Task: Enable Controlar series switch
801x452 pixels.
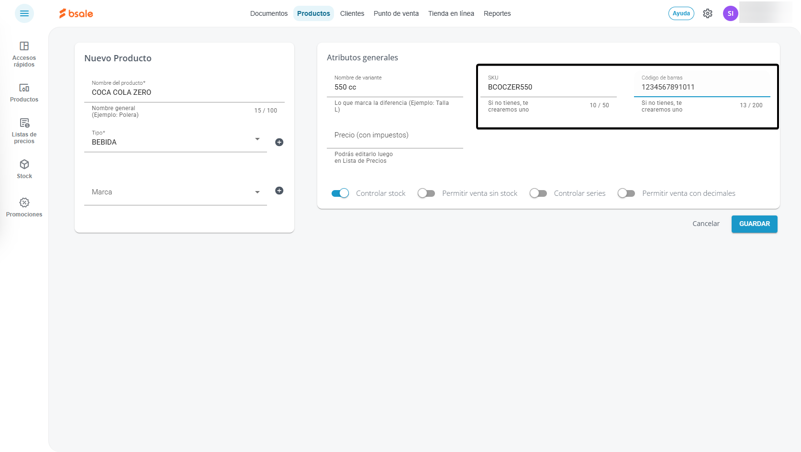Action: coord(538,193)
